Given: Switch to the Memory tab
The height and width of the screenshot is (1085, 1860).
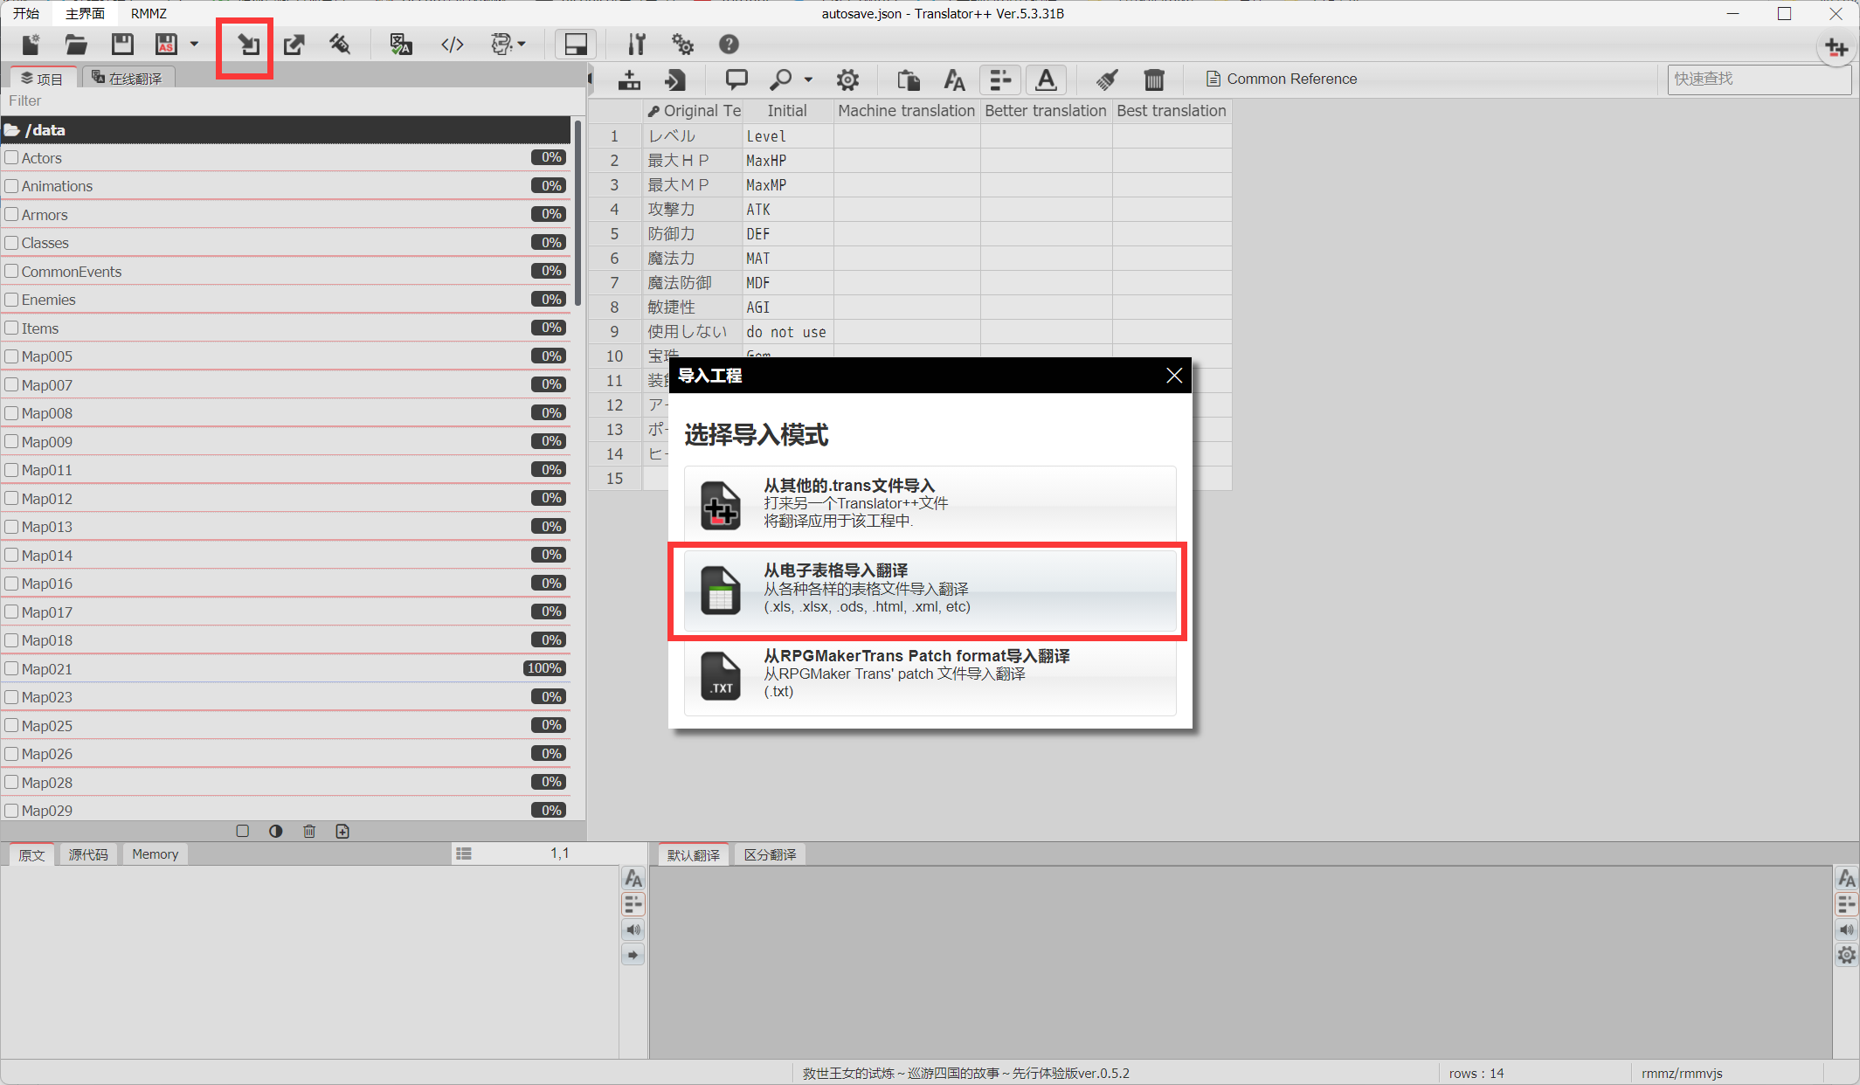Looking at the screenshot, I should click(x=155, y=854).
